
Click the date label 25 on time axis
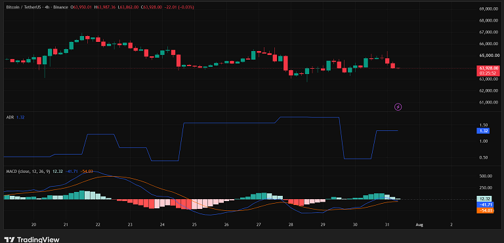coord(194,225)
